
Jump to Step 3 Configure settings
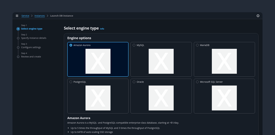click(31, 47)
